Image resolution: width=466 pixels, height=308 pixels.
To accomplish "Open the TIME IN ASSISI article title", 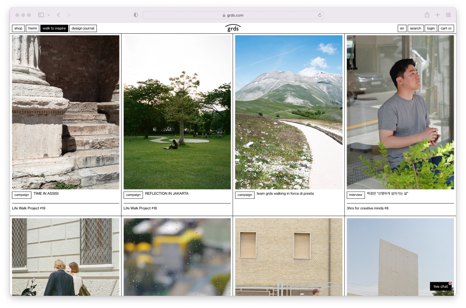I will pos(46,193).
